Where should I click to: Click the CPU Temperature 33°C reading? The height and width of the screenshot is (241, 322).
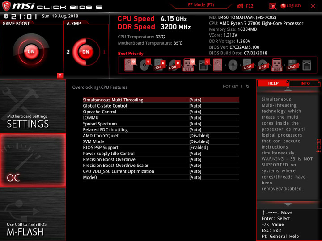[141, 37]
